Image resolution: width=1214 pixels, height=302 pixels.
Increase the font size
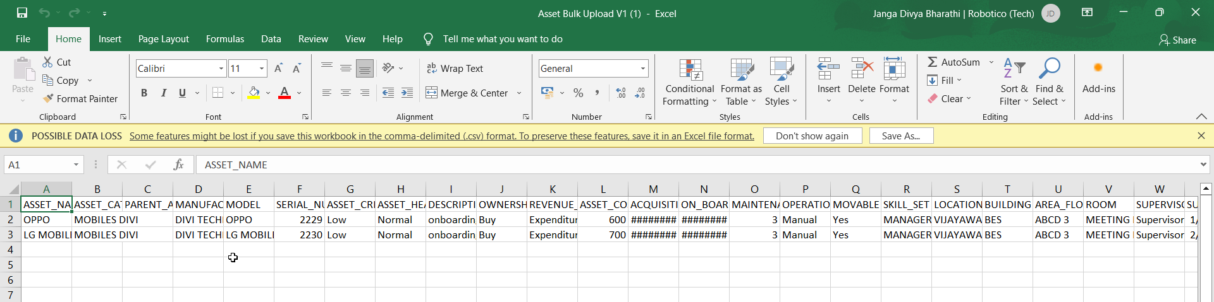[278, 68]
